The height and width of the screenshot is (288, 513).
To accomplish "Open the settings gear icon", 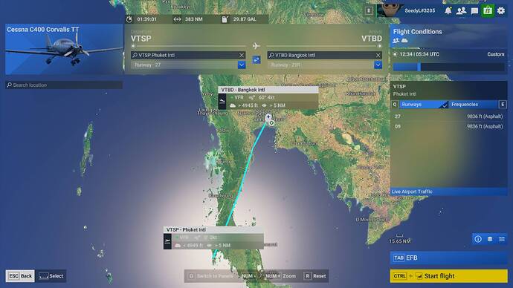I will [501, 11].
